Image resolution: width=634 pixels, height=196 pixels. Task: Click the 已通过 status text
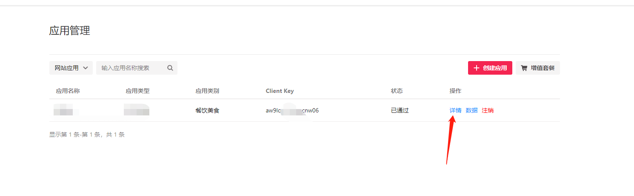tap(400, 110)
